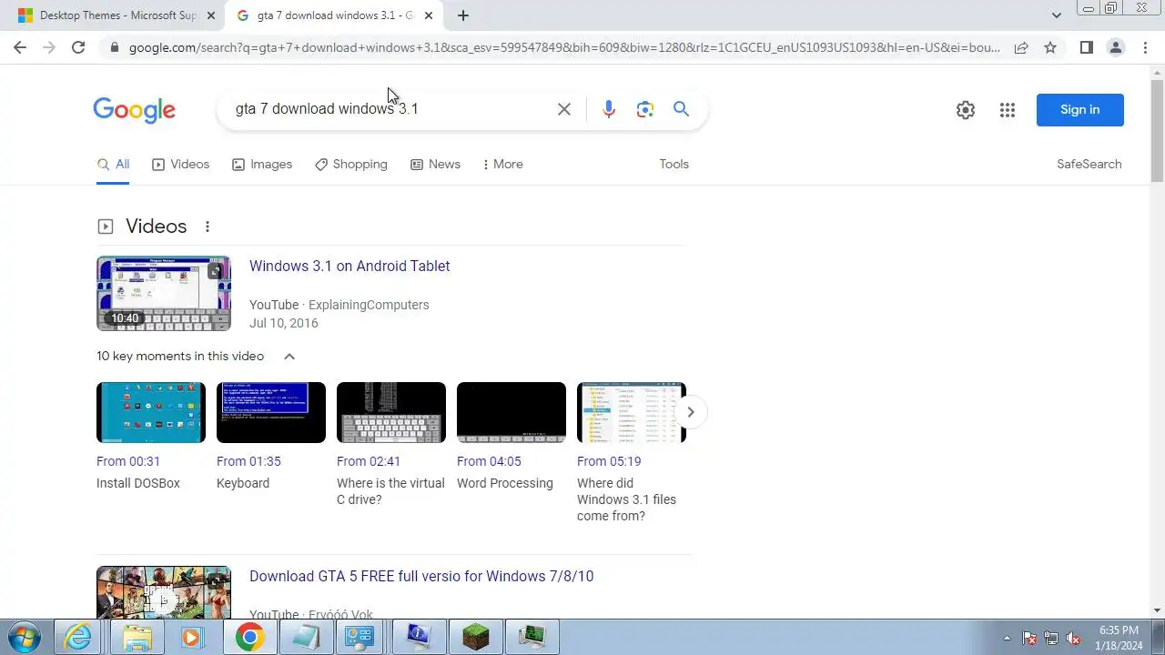Expand the More search filters dropdown
Image resolution: width=1165 pixels, height=655 pixels.
click(503, 165)
